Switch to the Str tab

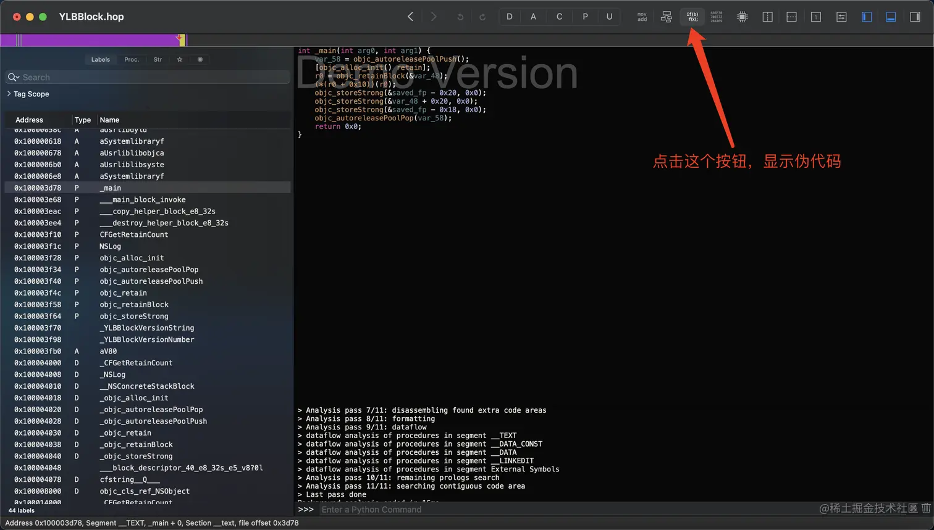(158, 60)
